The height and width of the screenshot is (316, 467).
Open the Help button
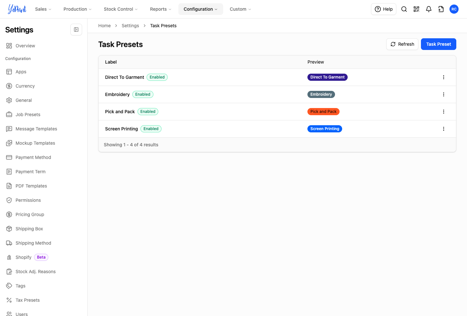tap(384, 9)
